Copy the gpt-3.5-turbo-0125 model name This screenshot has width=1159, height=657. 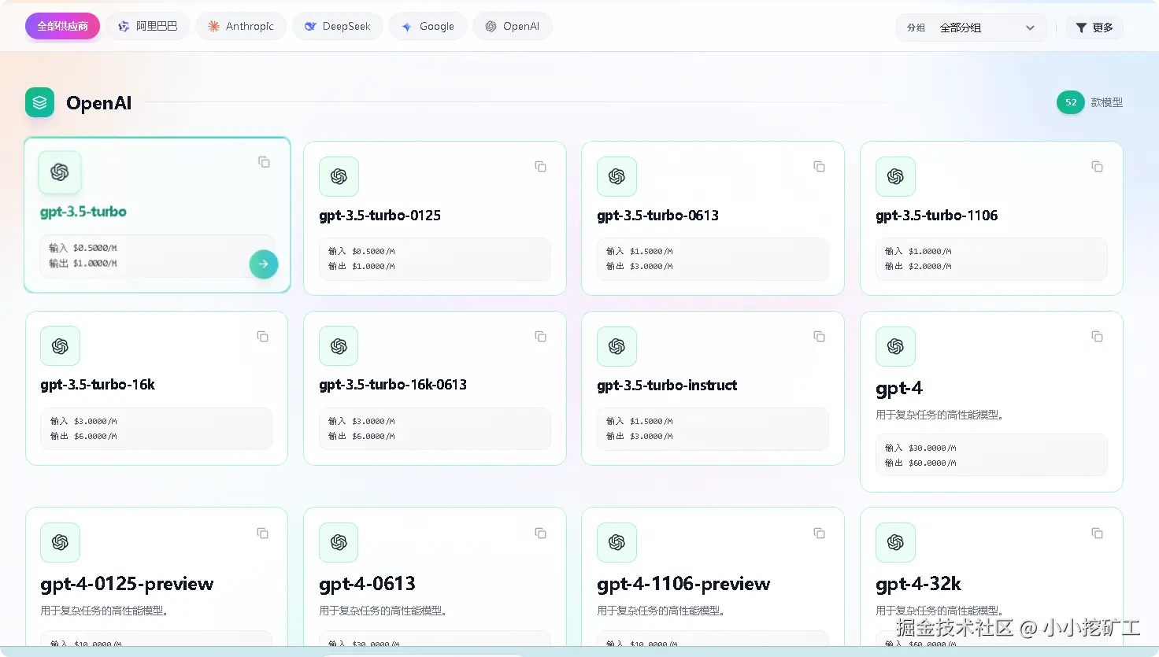(x=541, y=167)
